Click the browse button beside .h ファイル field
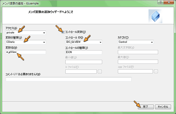The image size is (176, 114). [x=100, y=71]
